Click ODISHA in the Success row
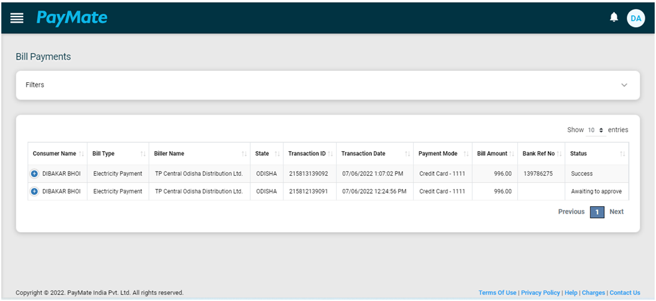 (x=266, y=174)
